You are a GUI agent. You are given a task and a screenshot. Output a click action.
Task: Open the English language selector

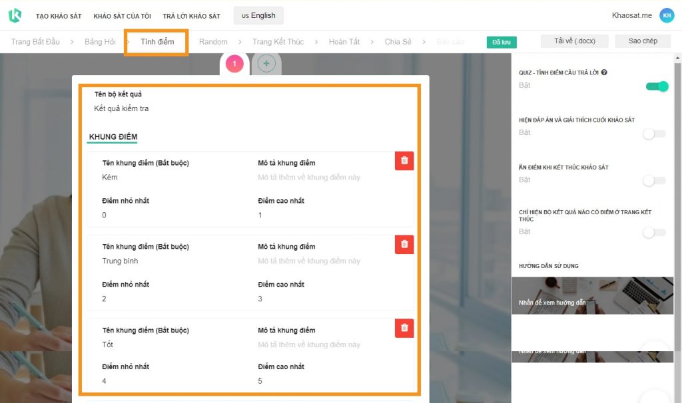coord(258,16)
